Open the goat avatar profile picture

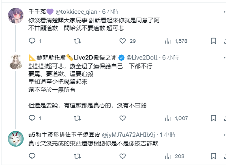(16, 139)
